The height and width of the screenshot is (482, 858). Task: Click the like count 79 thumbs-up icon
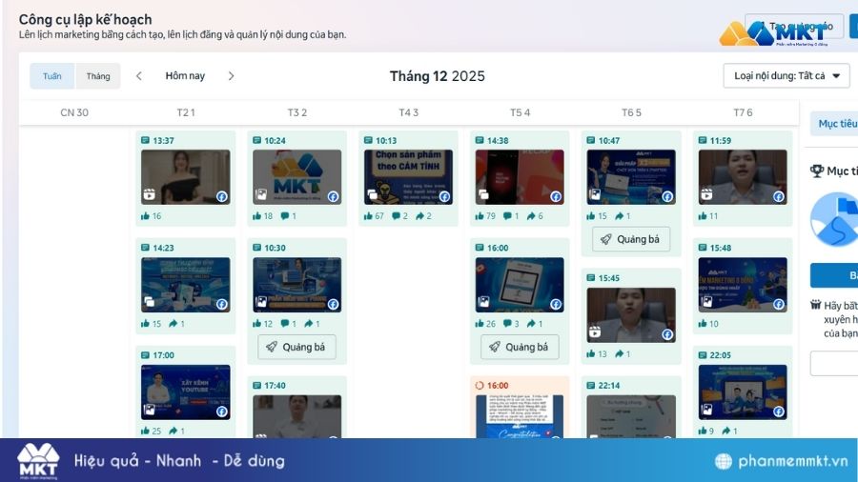(x=480, y=216)
